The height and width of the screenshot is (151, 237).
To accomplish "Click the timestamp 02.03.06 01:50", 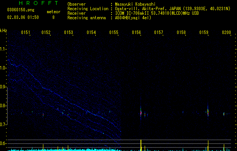I will click(23, 17).
